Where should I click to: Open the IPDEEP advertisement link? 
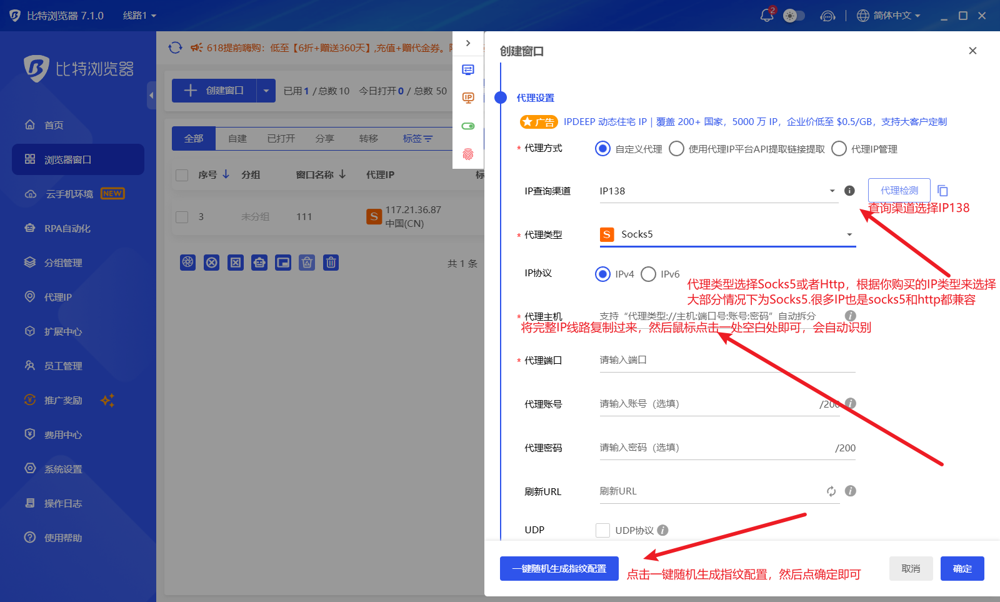755,122
